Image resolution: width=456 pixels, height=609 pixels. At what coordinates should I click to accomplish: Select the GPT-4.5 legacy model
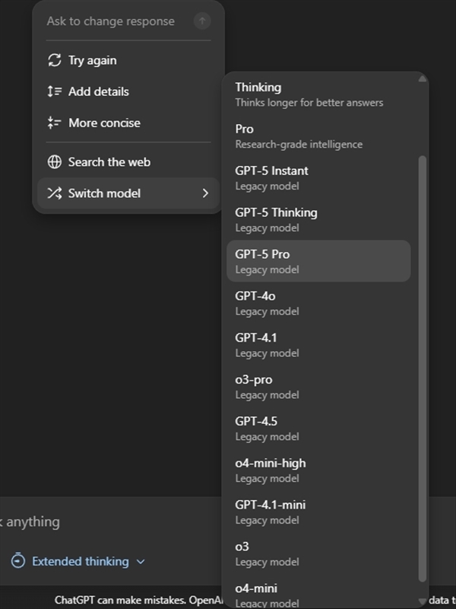click(x=318, y=428)
